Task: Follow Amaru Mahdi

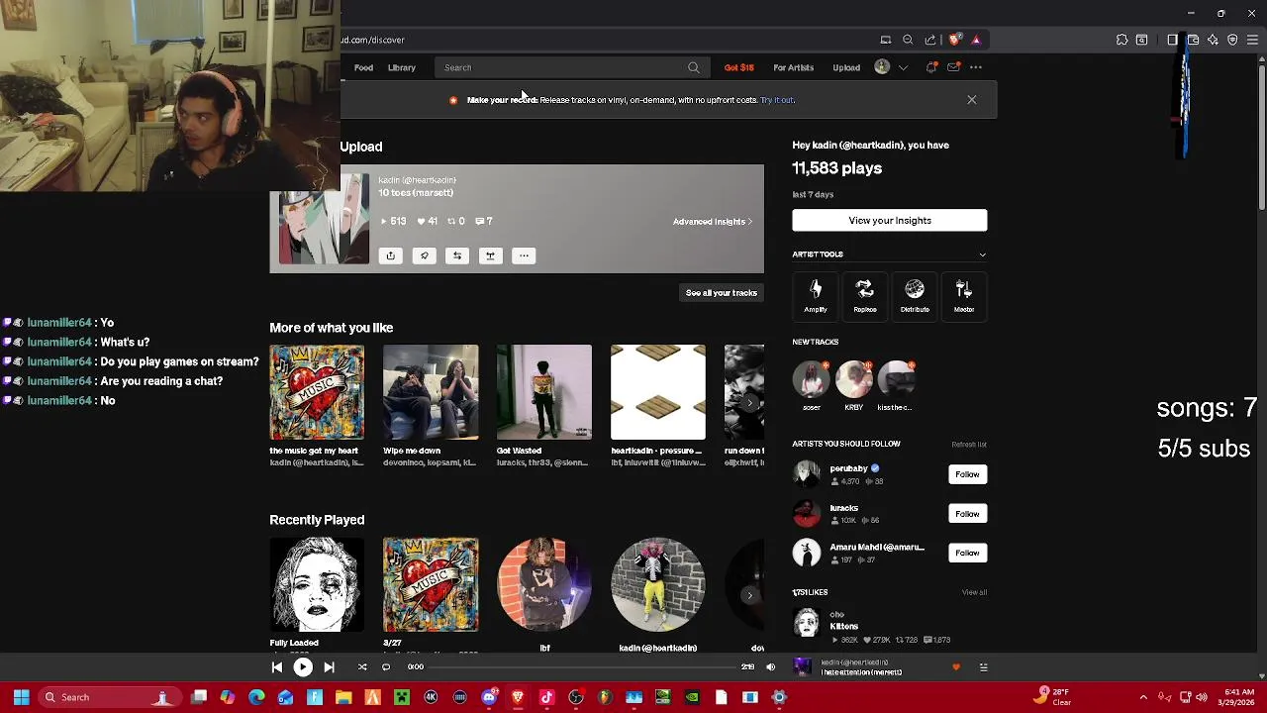Action: point(967,553)
